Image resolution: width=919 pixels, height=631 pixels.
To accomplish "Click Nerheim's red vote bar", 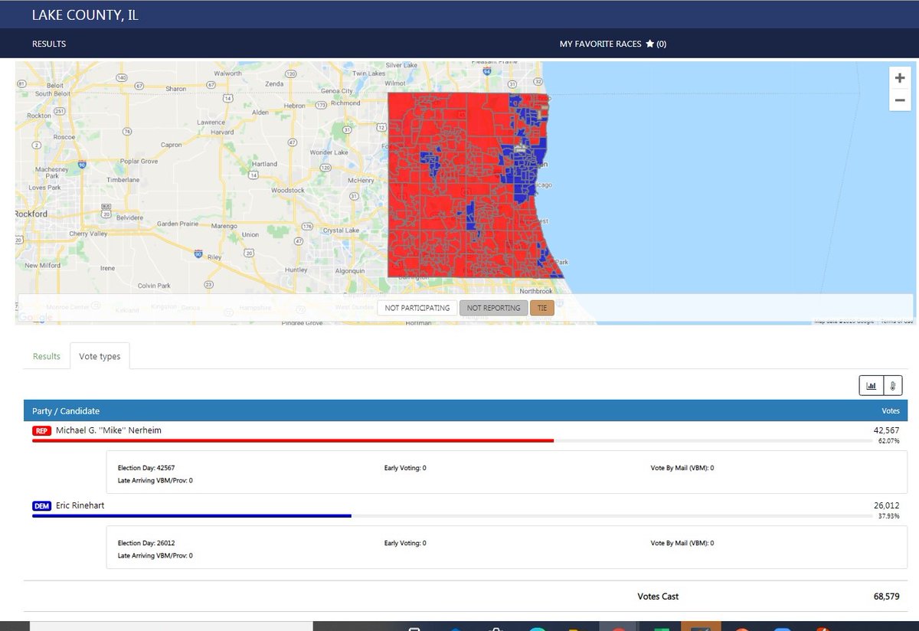I will coord(293,440).
